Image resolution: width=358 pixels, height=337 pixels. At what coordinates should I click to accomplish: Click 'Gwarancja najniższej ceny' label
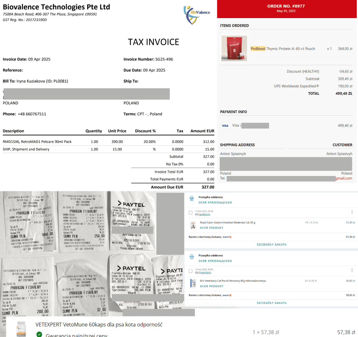[76, 335]
